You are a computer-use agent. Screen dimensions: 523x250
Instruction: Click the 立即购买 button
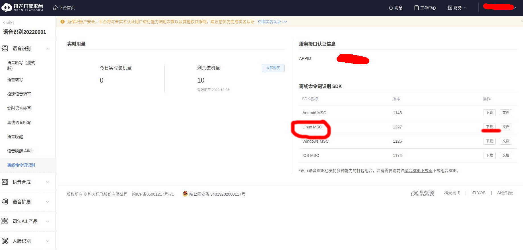tap(273, 68)
